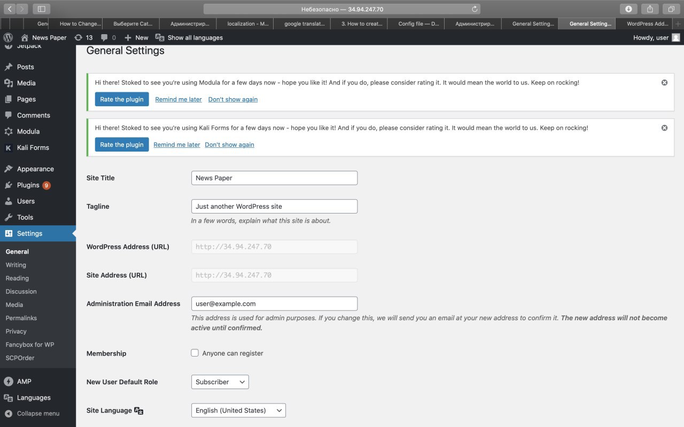Click the WordPress logo in admin bar

[x=8, y=37]
